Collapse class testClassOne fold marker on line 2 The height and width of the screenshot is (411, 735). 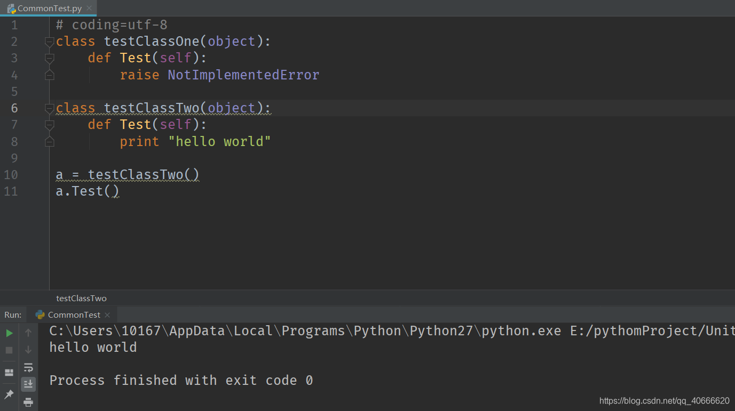pos(50,42)
